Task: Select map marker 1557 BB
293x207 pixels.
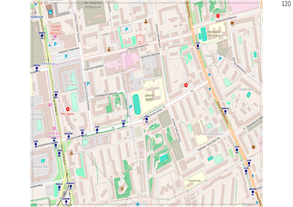Action: tap(97, 130)
